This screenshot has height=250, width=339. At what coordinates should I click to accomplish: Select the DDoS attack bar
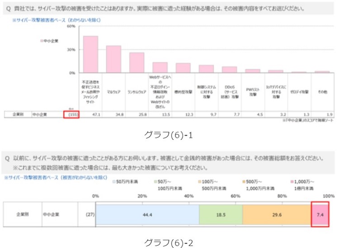[229, 70]
